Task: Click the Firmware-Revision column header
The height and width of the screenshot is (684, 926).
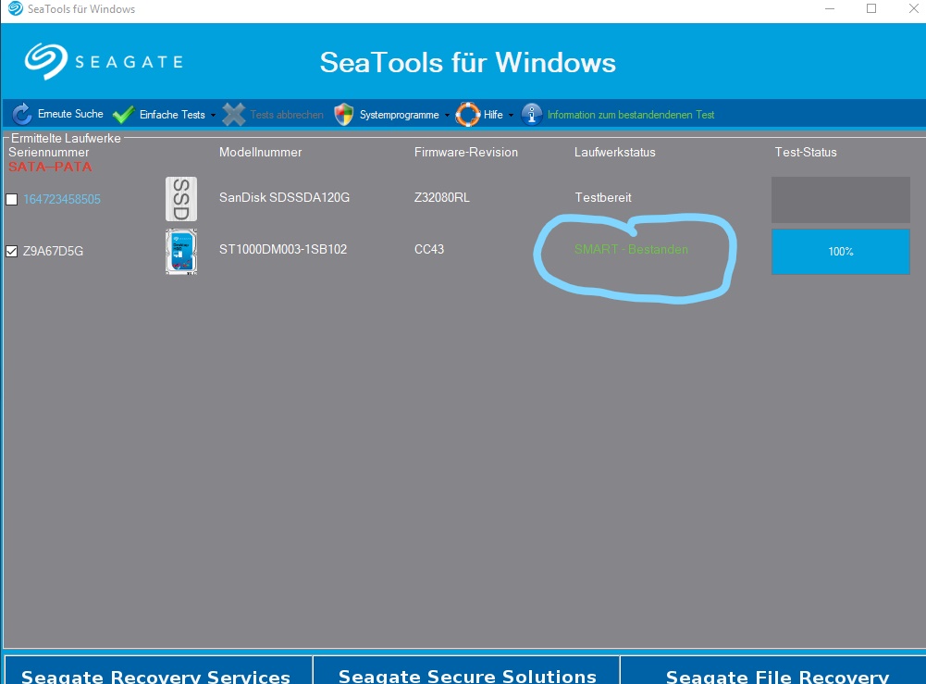Action: pos(466,153)
